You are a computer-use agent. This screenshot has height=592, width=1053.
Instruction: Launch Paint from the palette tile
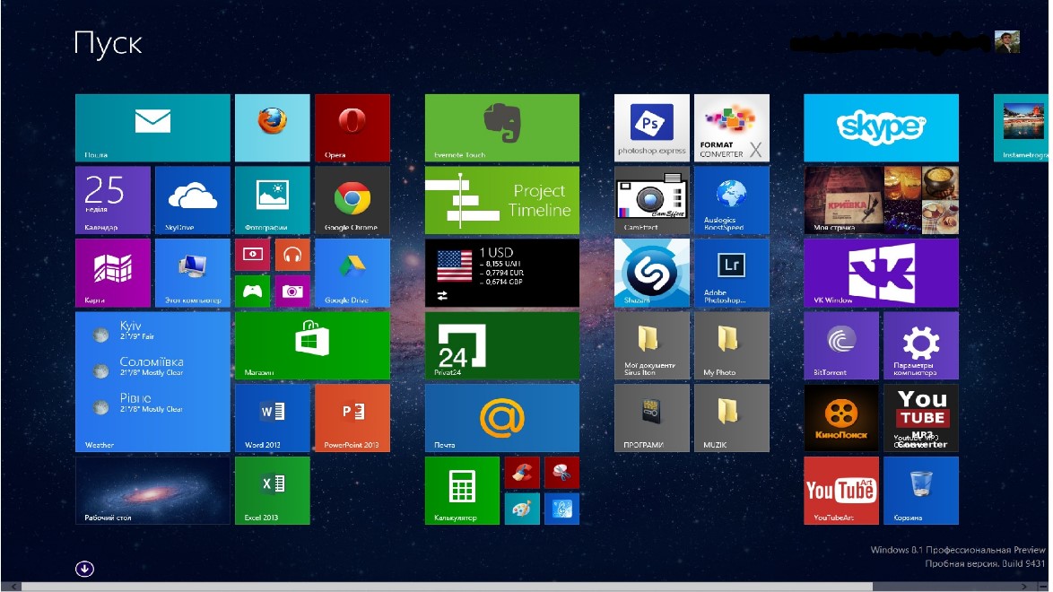point(521,509)
